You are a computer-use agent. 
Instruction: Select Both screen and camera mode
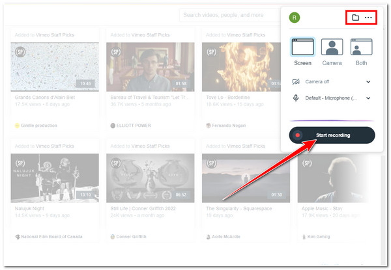(x=361, y=52)
